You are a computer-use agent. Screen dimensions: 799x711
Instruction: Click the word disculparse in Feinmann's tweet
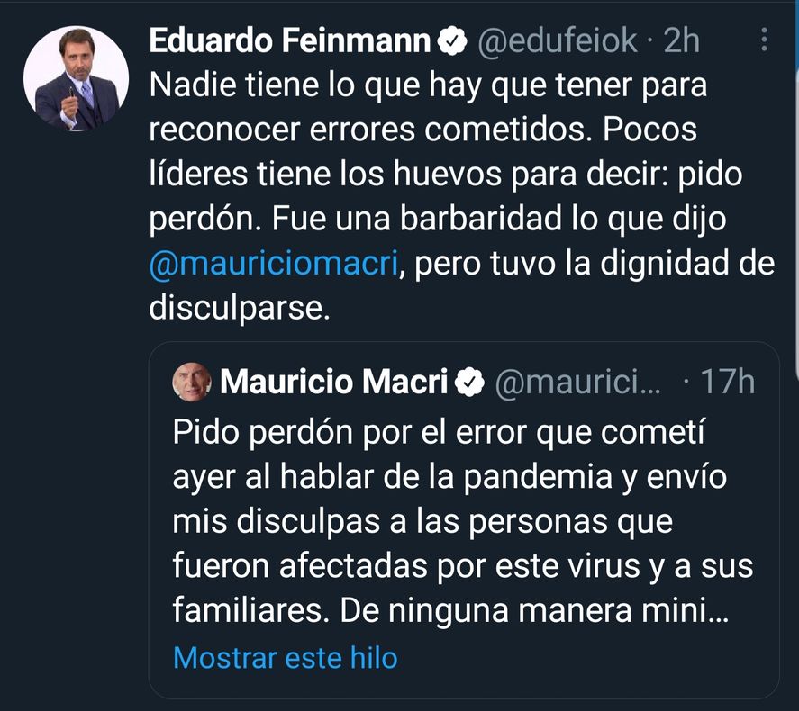239,305
